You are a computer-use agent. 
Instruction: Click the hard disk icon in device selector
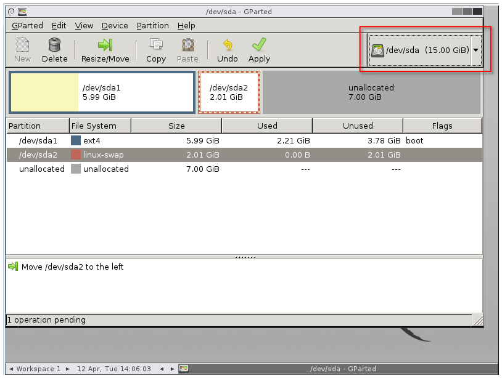[378, 50]
